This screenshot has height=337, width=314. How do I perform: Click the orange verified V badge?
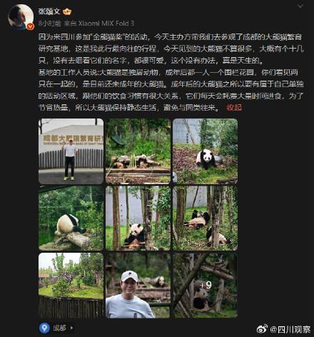click(30, 26)
